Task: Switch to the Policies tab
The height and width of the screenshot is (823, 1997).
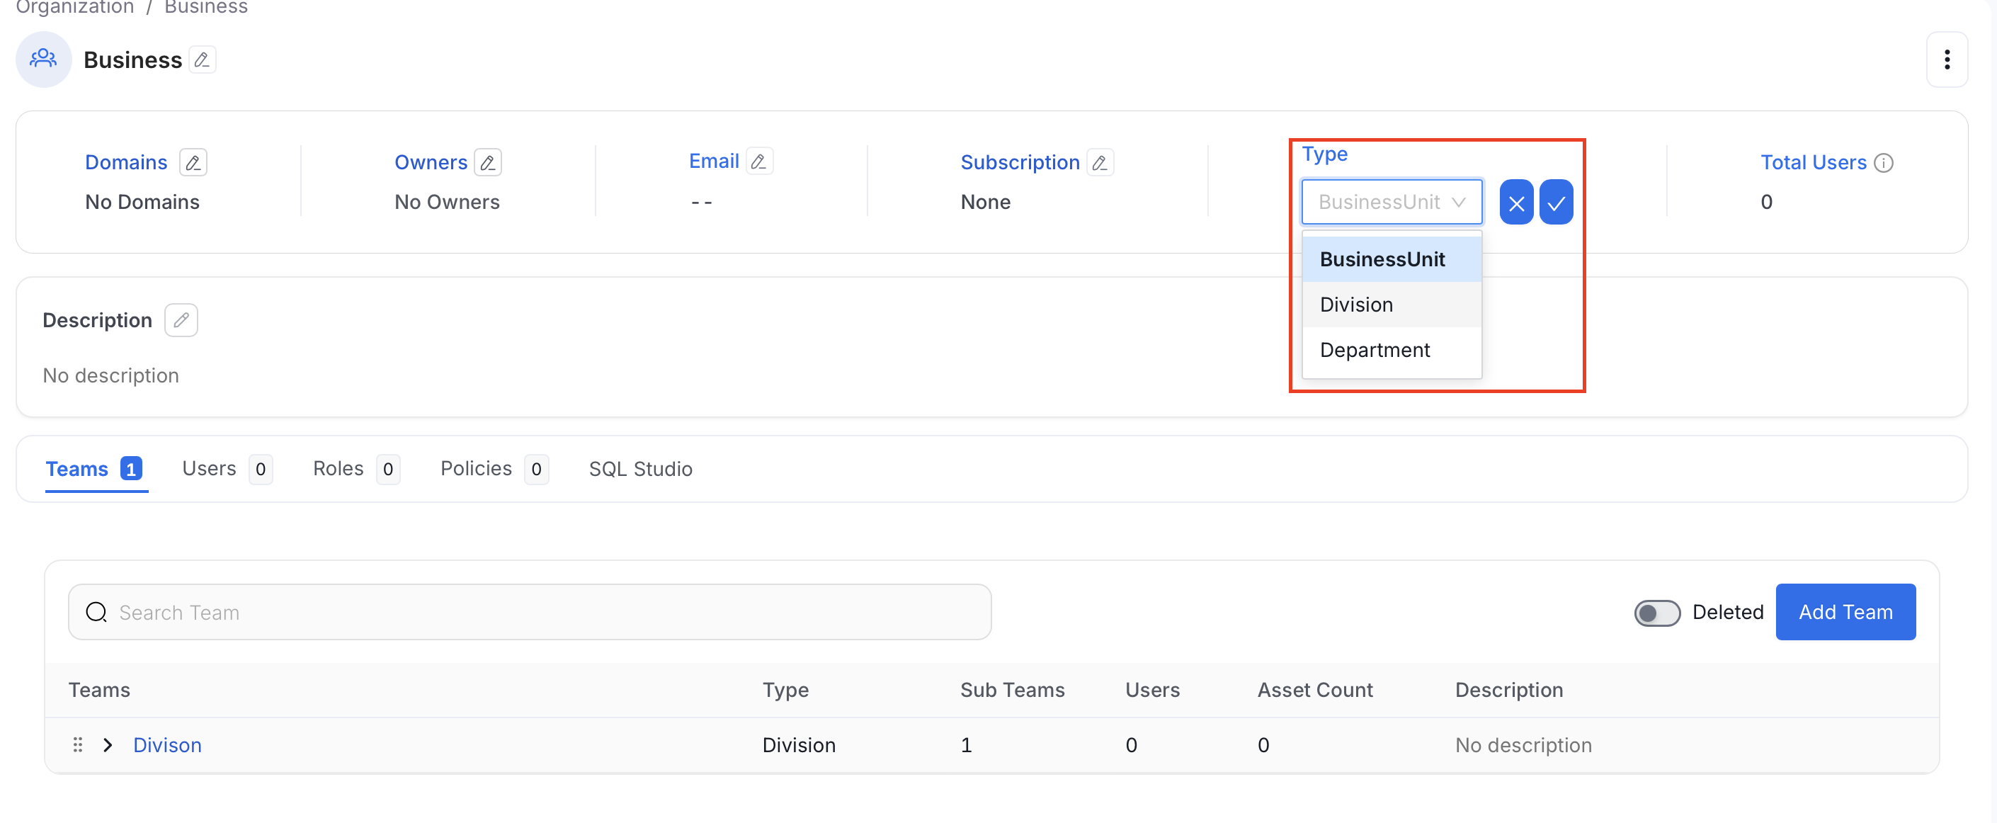Action: tap(494, 470)
